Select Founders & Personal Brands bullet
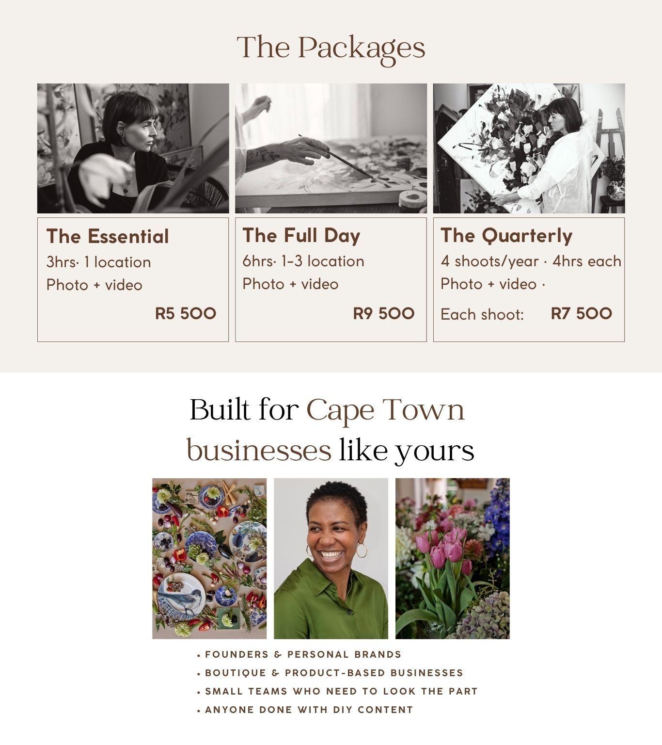 click(299, 655)
